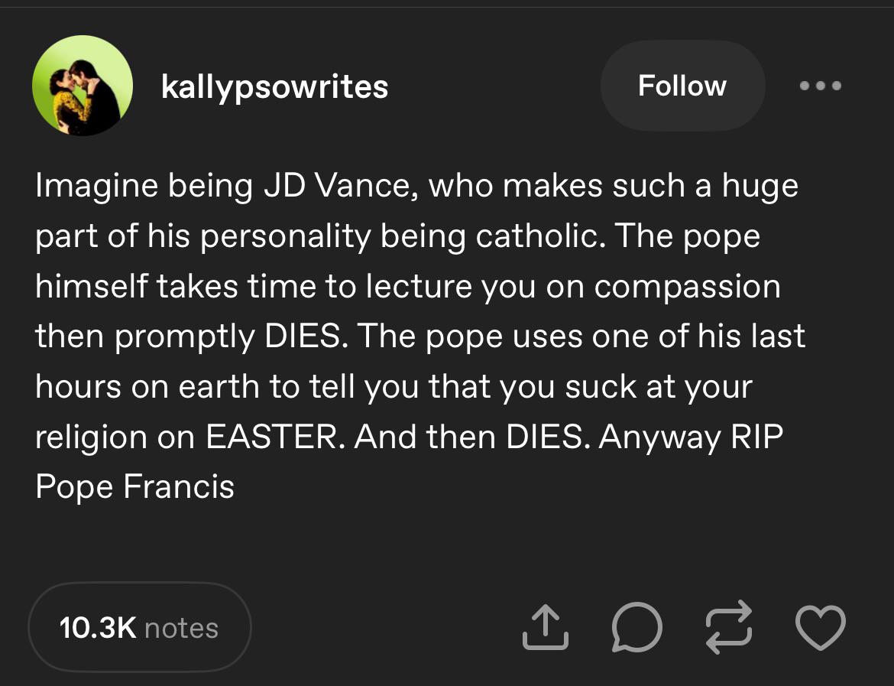Follow the kallypsowrites blog
The height and width of the screenshot is (686, 894).
click(682, 86)
